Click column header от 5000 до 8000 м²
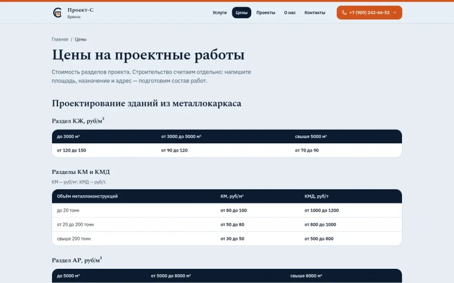The height and width of the screenshot is (283, 454). click(x=171, y=276)
